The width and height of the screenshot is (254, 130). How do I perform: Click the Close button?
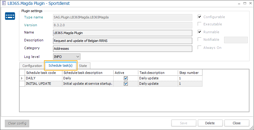pos(237,123)
